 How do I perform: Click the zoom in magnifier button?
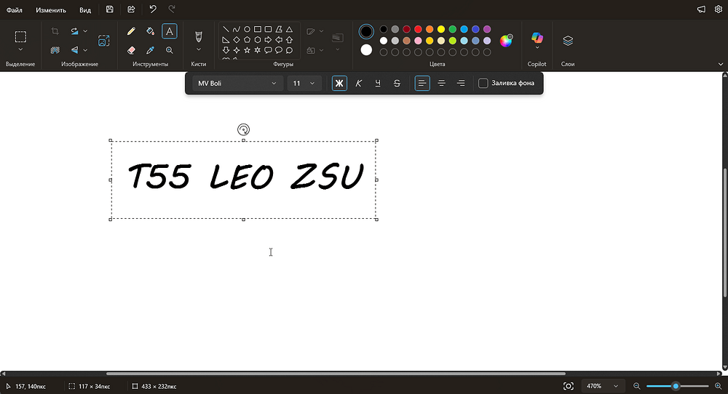(719, 386)
